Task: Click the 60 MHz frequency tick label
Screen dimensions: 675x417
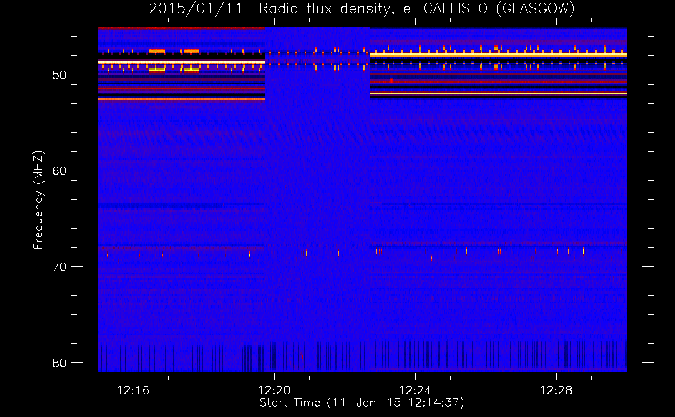Action: (60, 171)
